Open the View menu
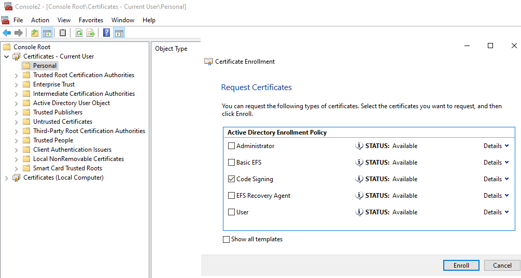 click(x=64, y=20)
